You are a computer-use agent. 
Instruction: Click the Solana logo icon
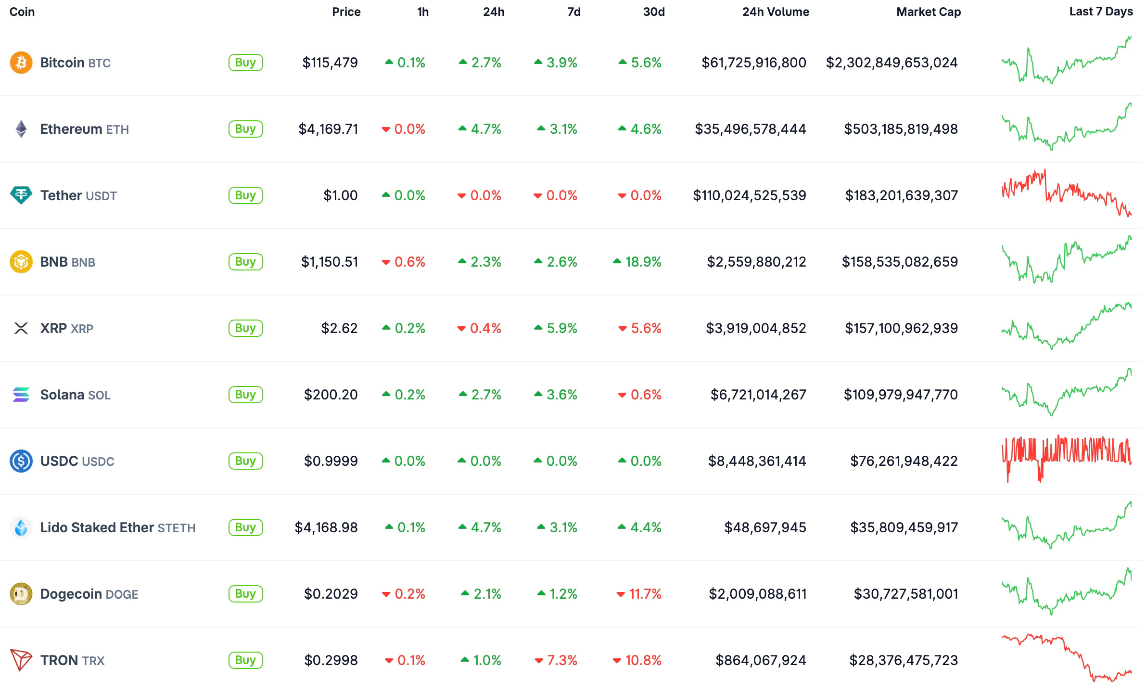click(x=21, y=395)
